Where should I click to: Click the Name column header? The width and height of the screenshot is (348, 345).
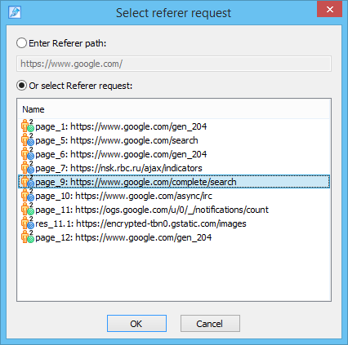click(33, 109)
